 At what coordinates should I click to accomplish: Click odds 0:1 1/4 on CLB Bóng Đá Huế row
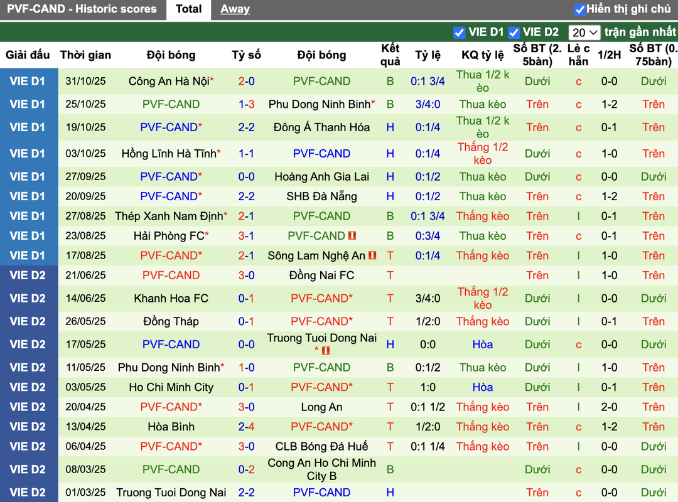(x=428, y=446)
